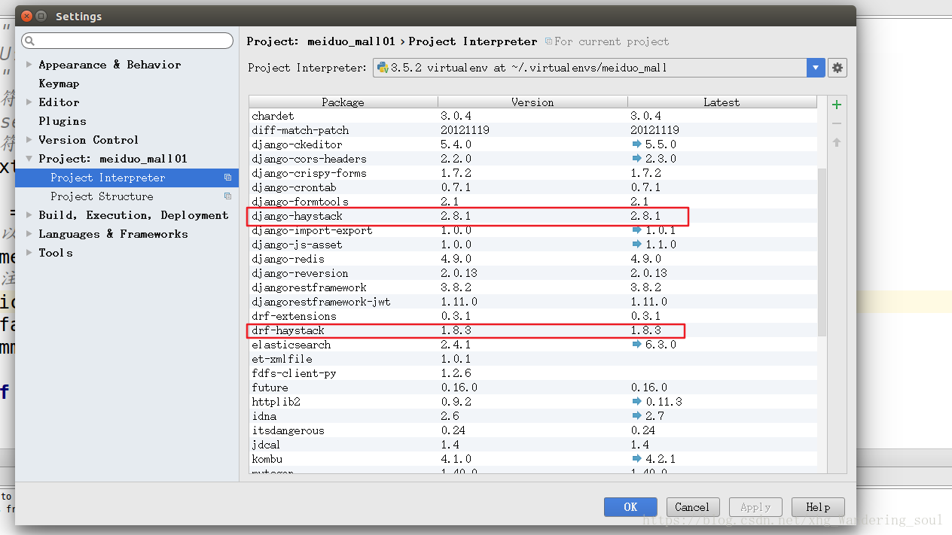Image resolution: width=952 pixels, height=535 pixels.
Task: Click the Apply button
Action: pyautogui.click(x=755, y=507)
